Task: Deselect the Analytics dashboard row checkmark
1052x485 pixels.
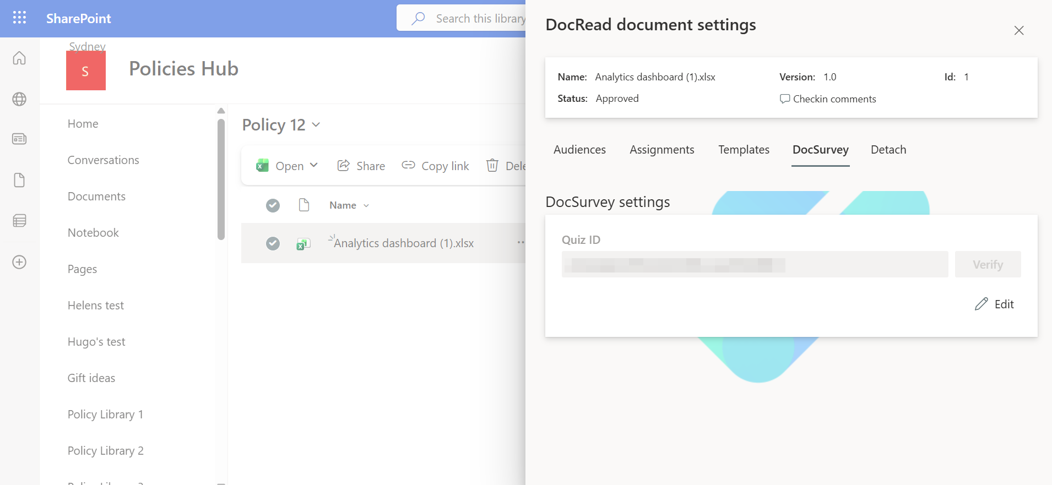Action: 273,243
